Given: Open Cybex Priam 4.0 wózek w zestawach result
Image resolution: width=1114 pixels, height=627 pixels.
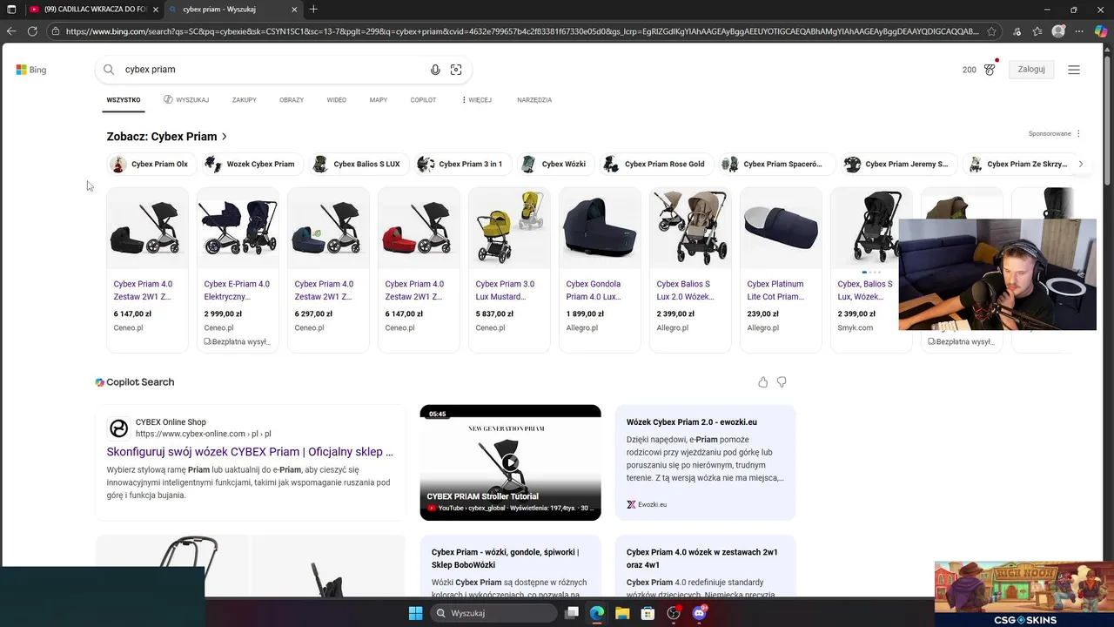Looking at the screenshot, I should (702, 558).
